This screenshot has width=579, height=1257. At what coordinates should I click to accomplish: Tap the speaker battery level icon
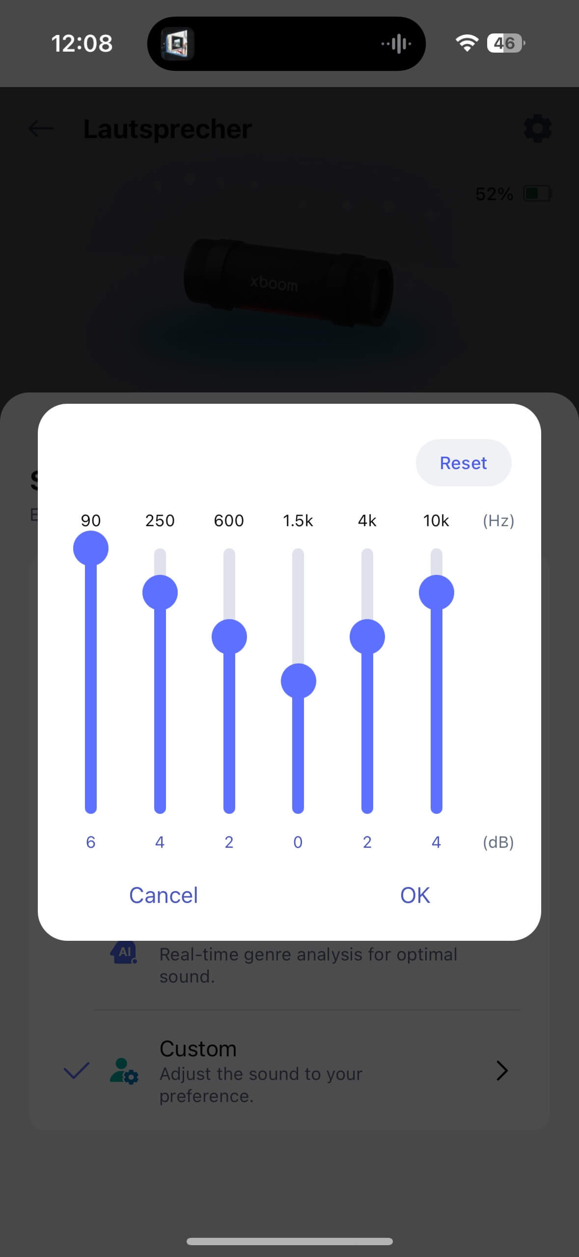point(537,194)
